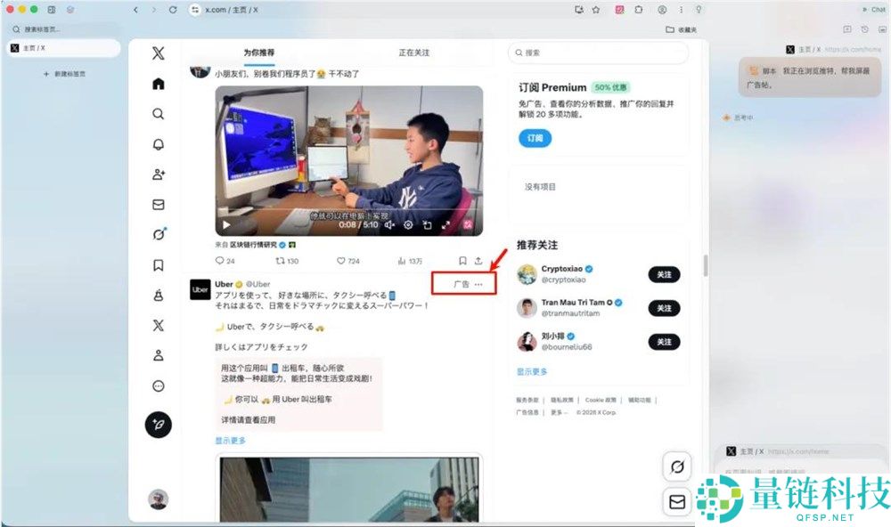This screenshot has width=891, height=527.
Task: Click the 搜索 search input field
Action: pyautogui.click(x=597, y=53)
